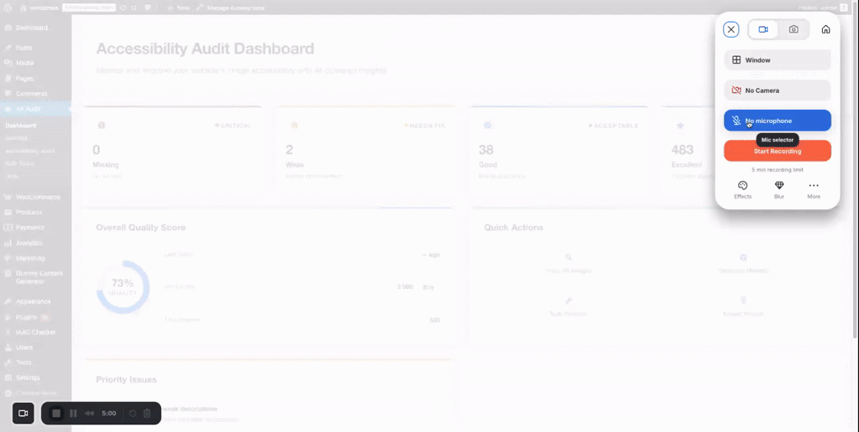
Task: Open the No Camera selector
Action: pos(778,90)
